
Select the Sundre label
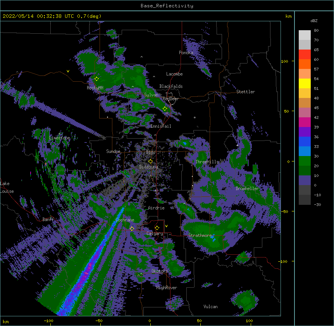pyautogui.click(x=113, y=151)
